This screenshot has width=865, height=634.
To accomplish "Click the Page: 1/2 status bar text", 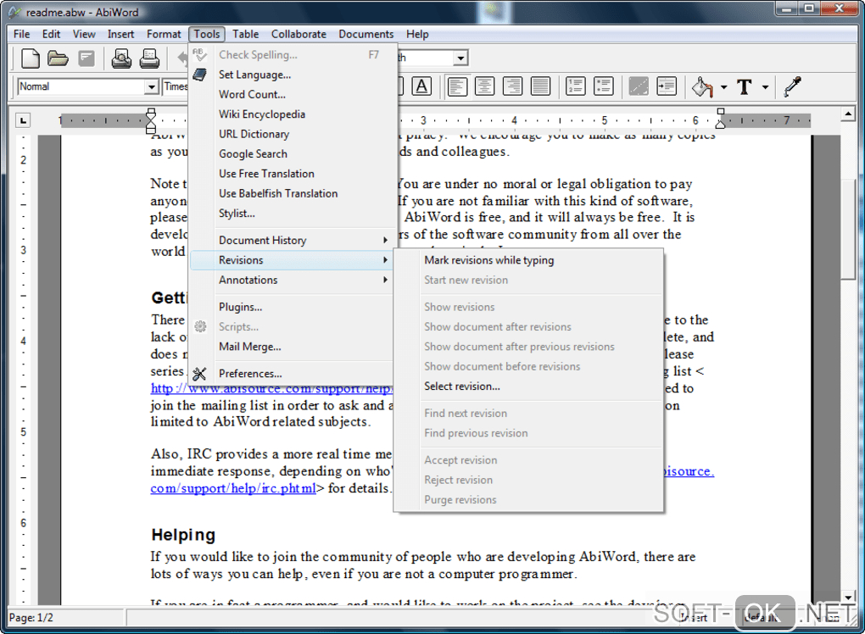I will point(31,617).
